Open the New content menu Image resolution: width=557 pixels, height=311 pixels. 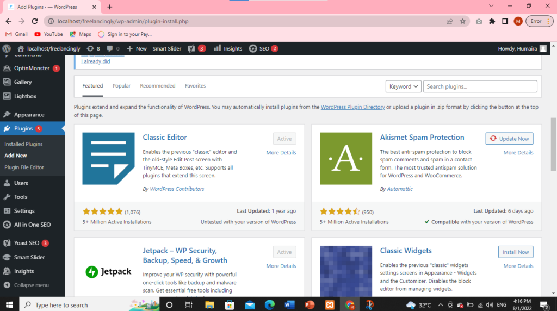pos(137,48)
